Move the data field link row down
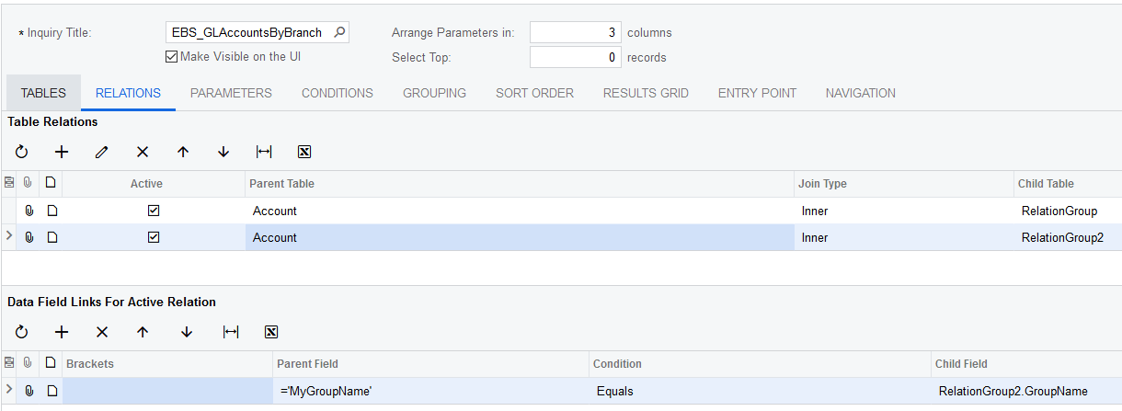Viewport: 1122px width, 411px height. (x=187, y=332)
